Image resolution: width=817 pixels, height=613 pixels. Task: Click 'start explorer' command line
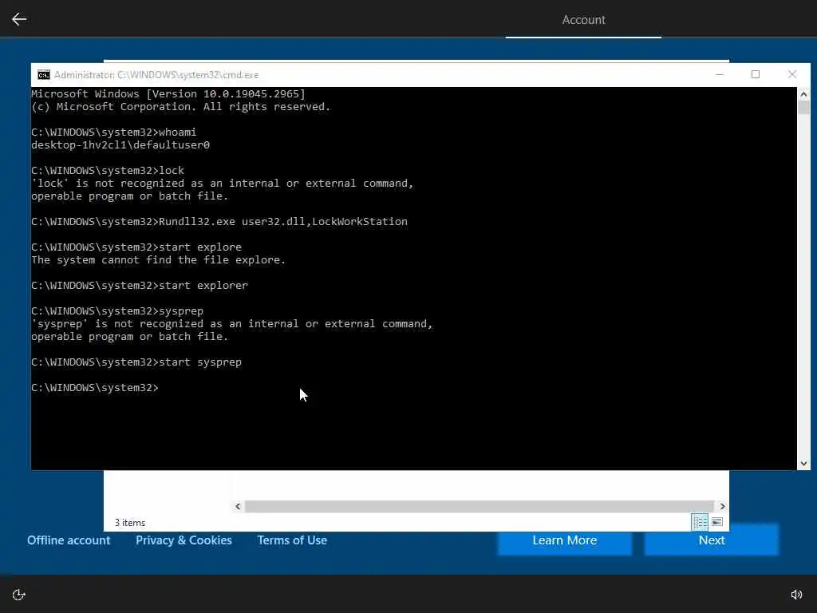click(140, 286)
